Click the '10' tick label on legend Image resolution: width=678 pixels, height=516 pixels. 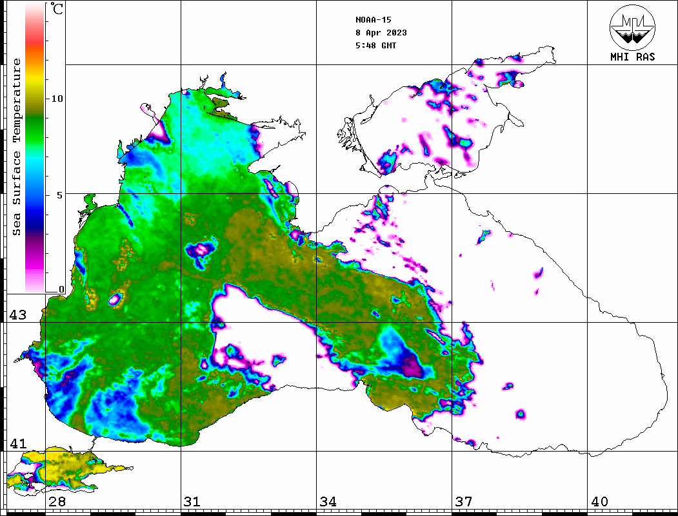click(x=57, y=99)
